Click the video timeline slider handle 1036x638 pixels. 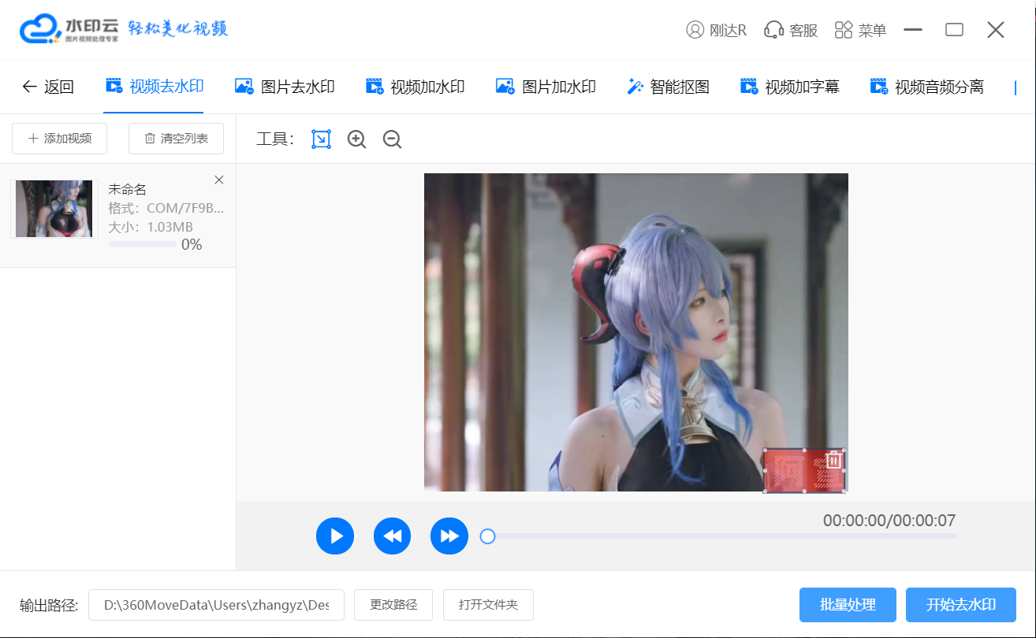click(488, 536)
